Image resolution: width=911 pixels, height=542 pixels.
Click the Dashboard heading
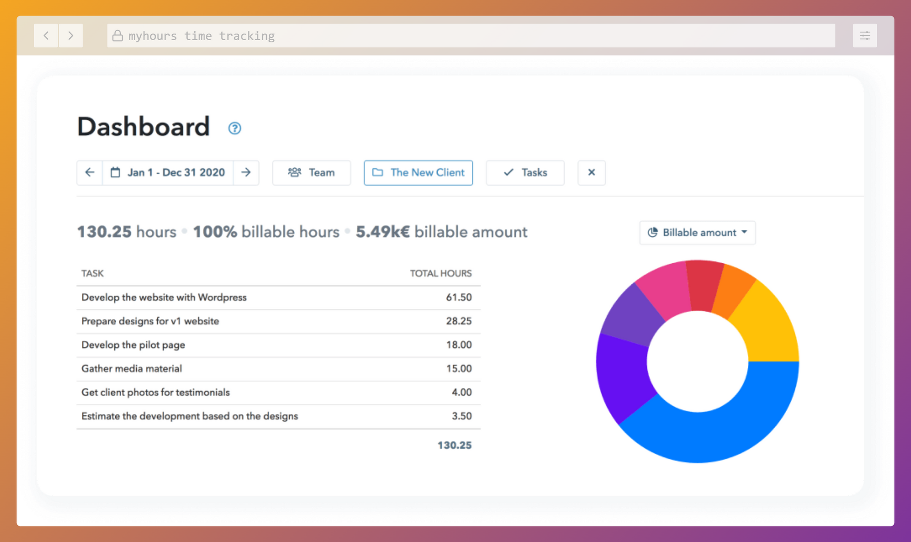pyautogui.click(x=143, y=127)
